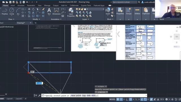
Task: Open the layer selection dropdown
Action: click(103, 9)
